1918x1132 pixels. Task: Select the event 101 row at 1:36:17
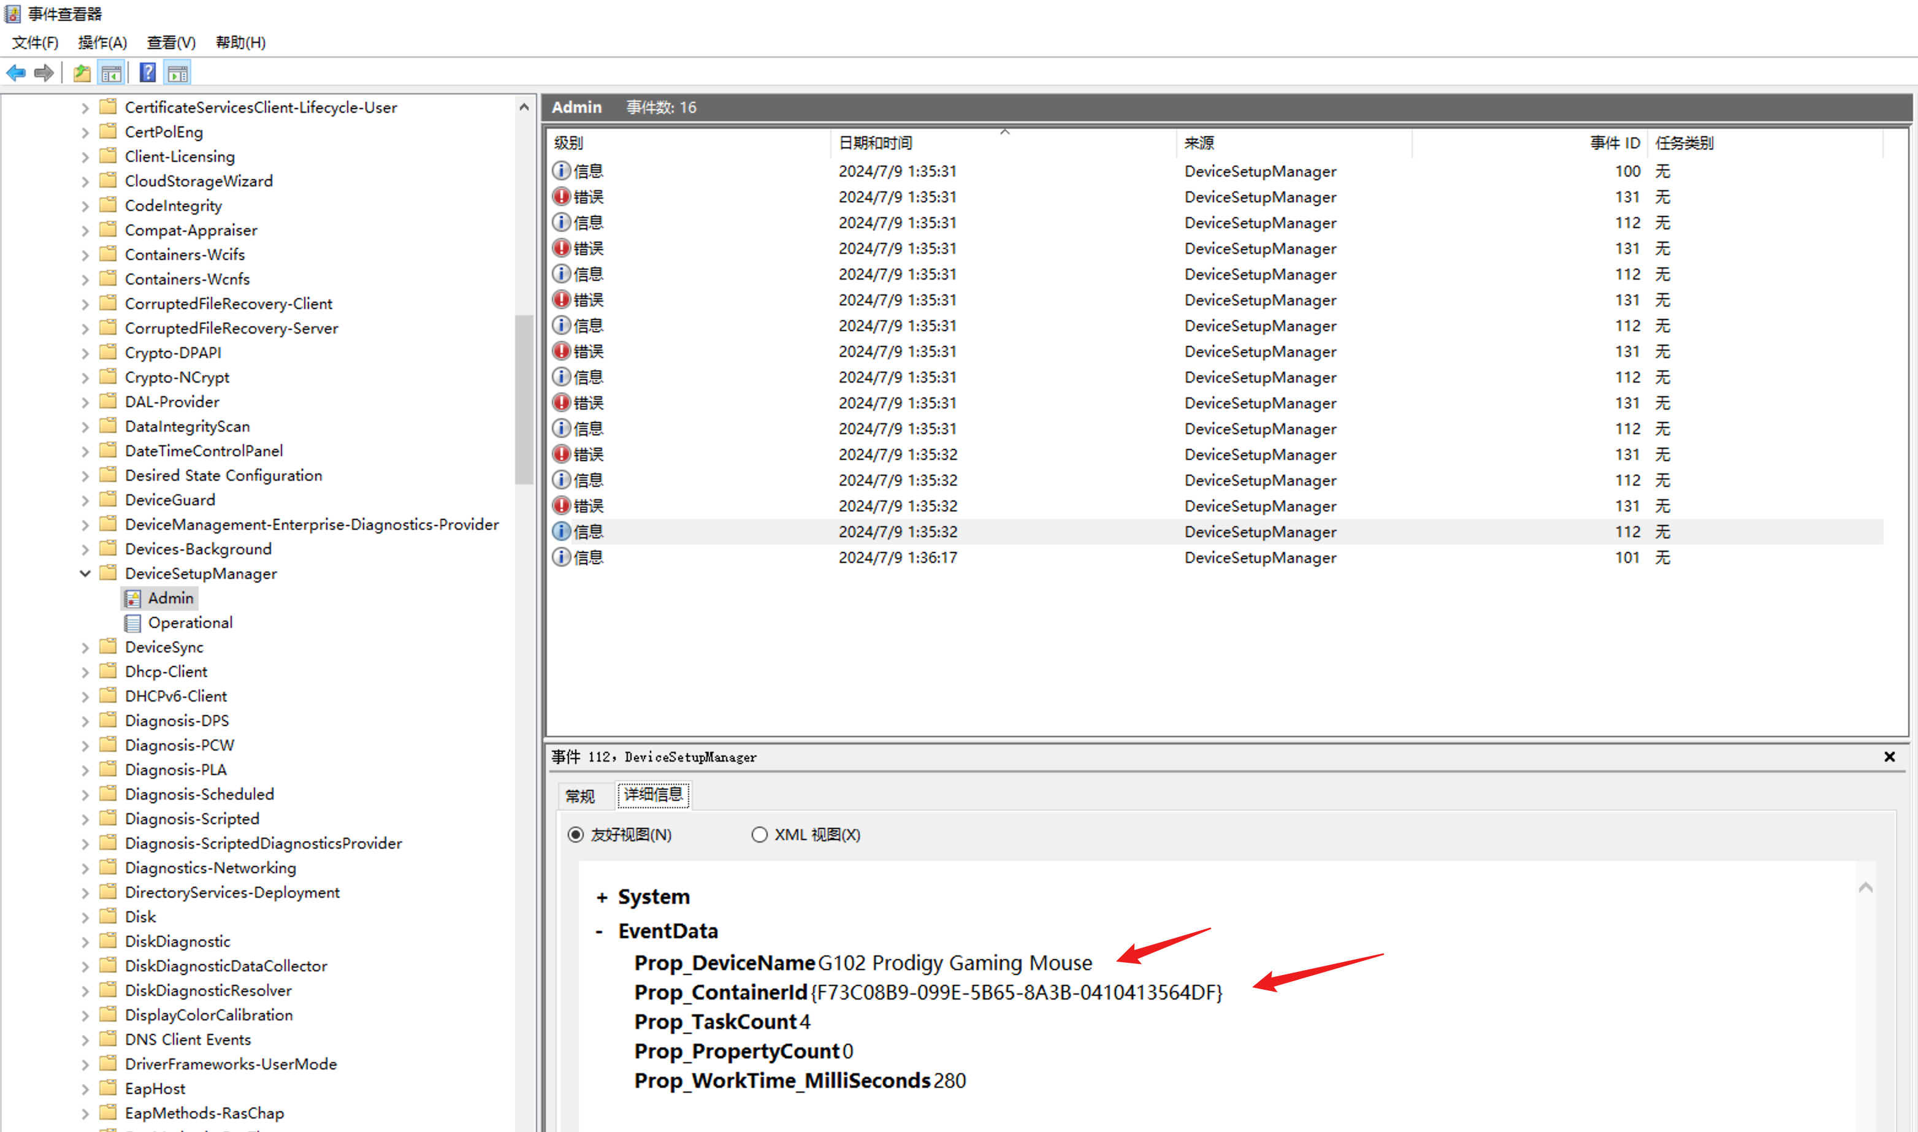click(898, 557)
